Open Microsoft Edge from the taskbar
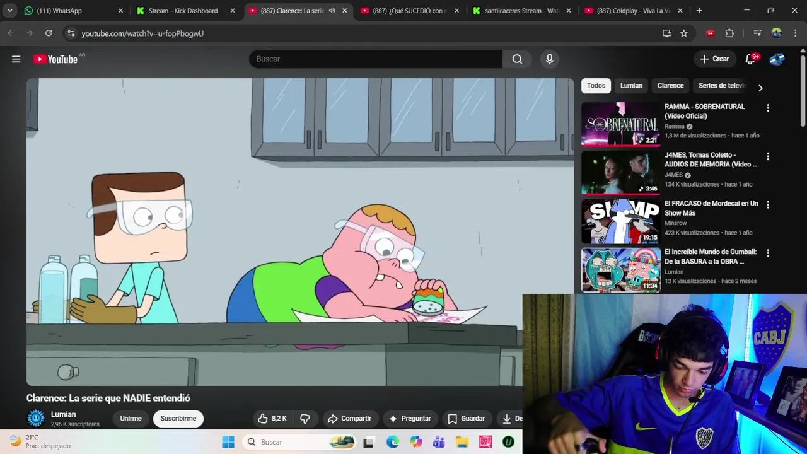 pos(392,442)
